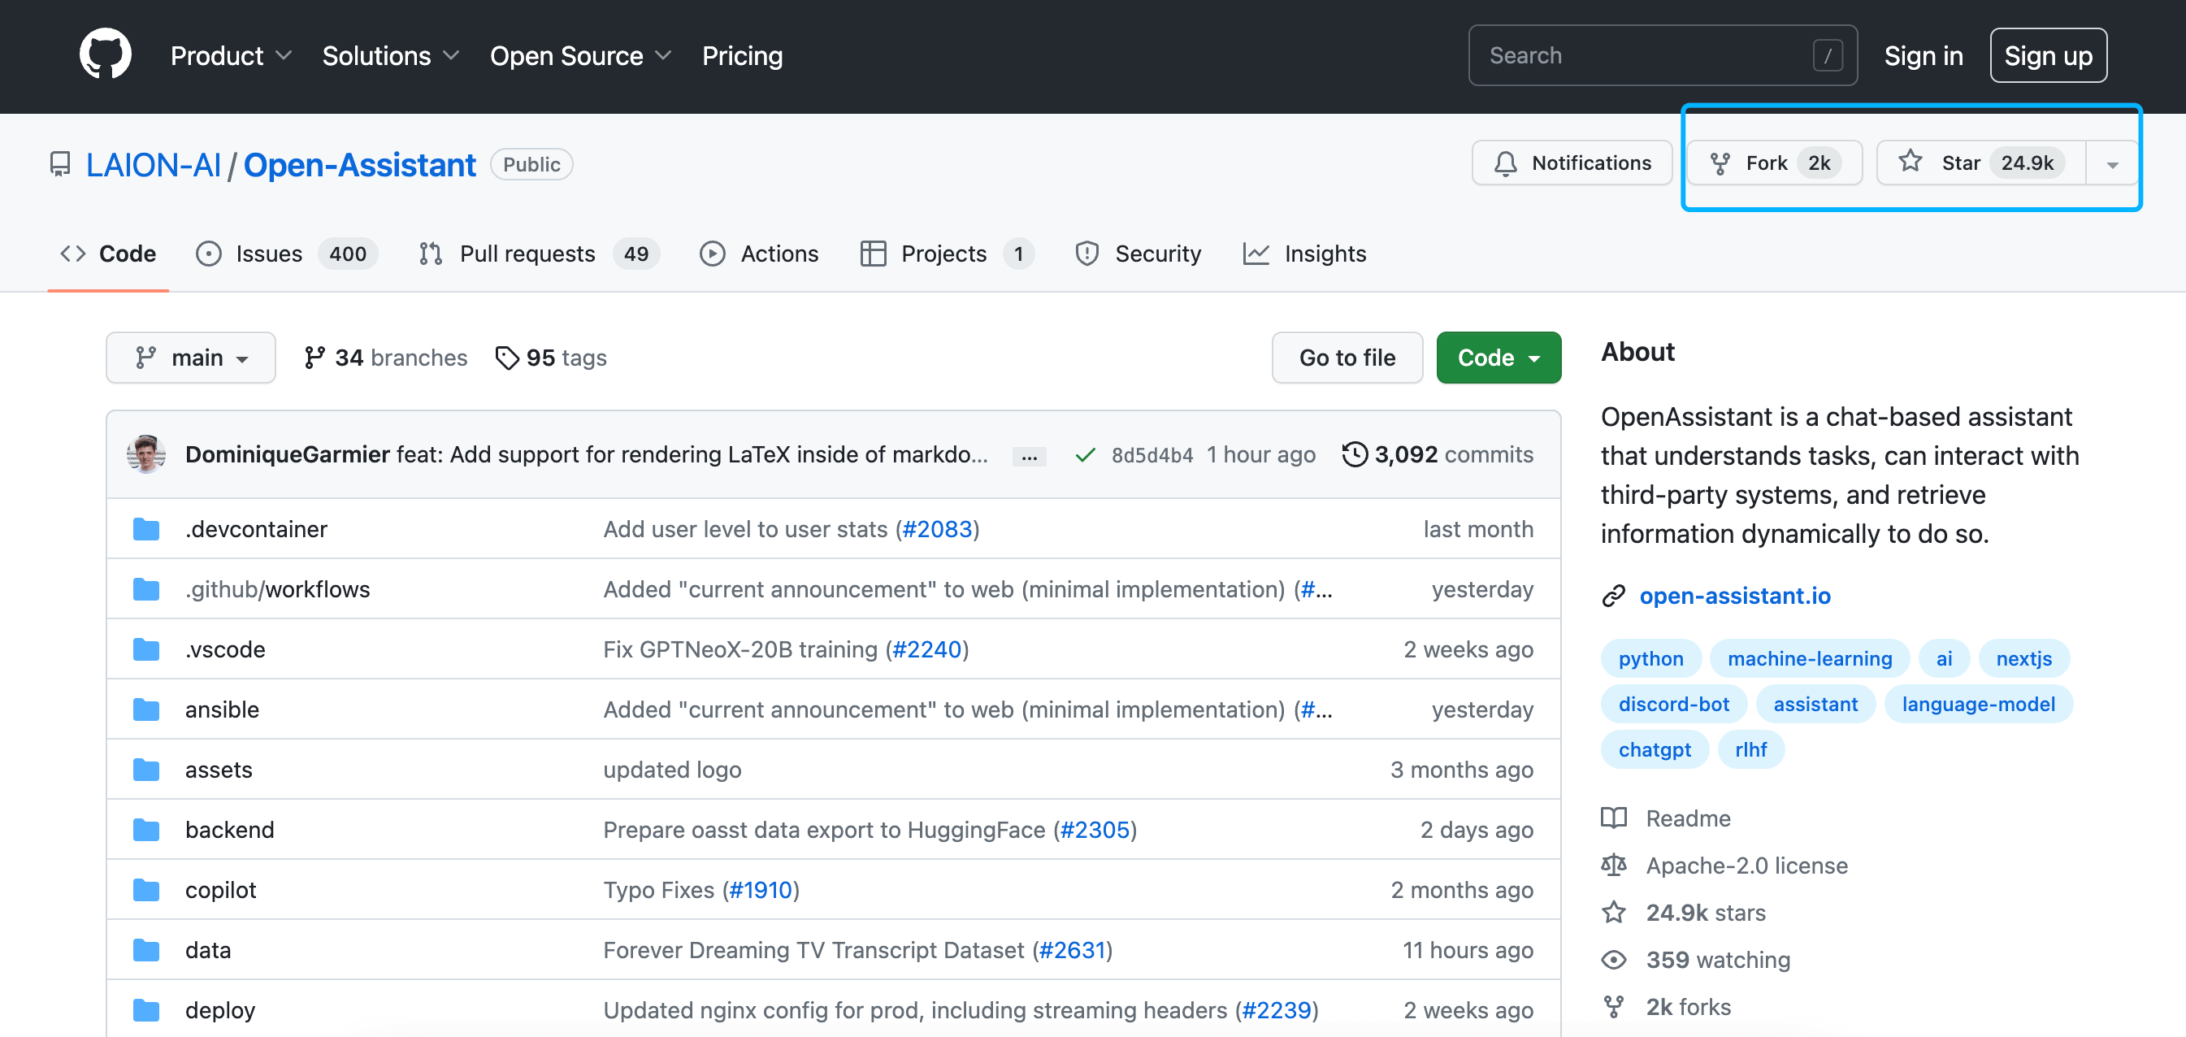Visit the open-assistant.io website link

(x=1734, y=596)
